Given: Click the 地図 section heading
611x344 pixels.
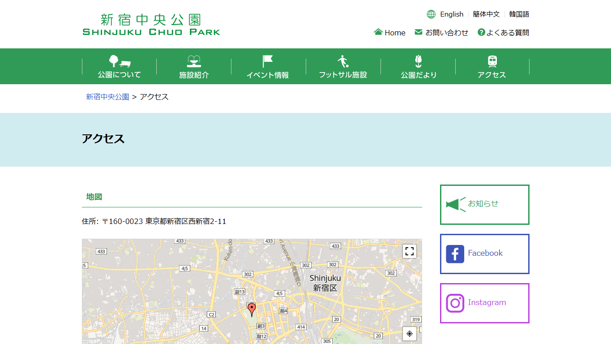Looking at the screenshot, I should coord(94,197).
